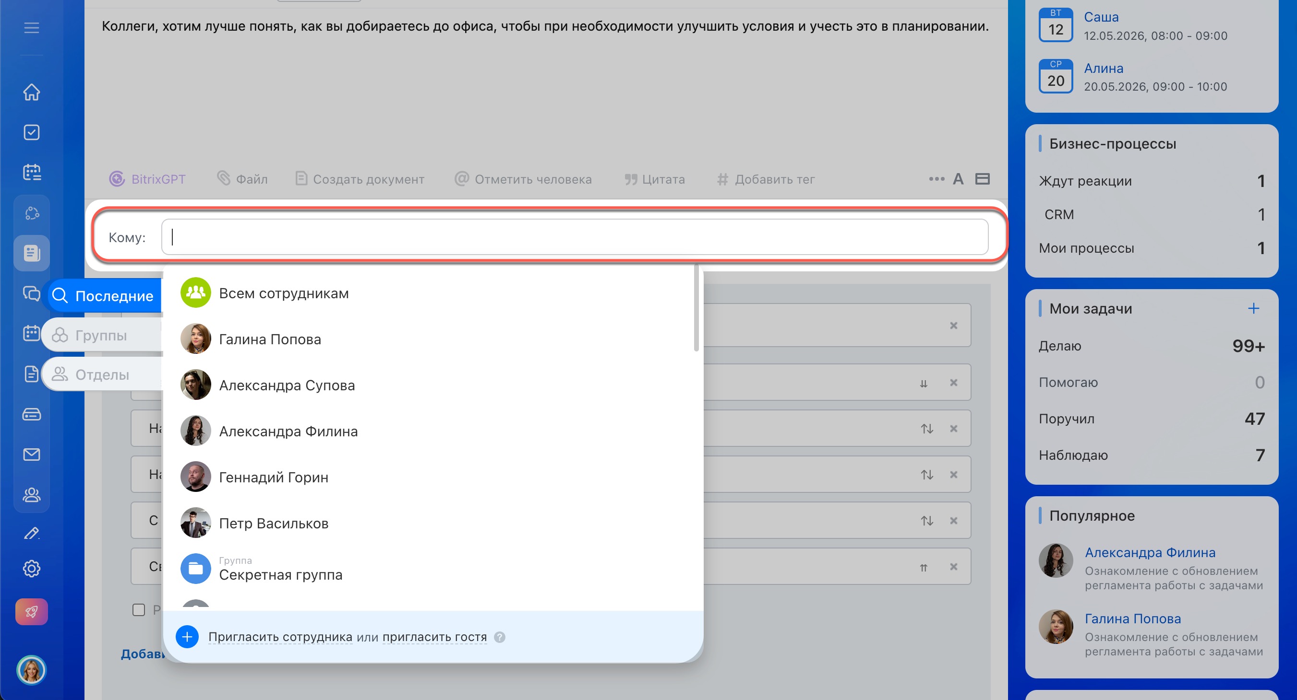Open more options three-dots in toolbar
The image size is (1297, 700).
[936, 179]
